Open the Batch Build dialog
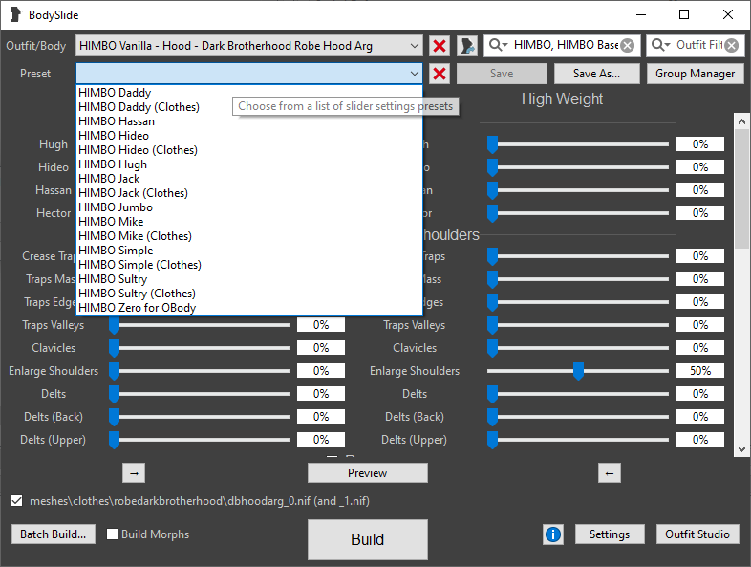Screen dimensions: 751x567 54,534
